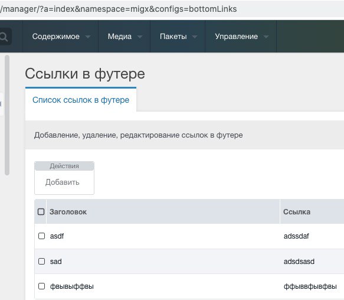Check the sad row checkbox
The image size is (344, 300).
pos(41,262)
